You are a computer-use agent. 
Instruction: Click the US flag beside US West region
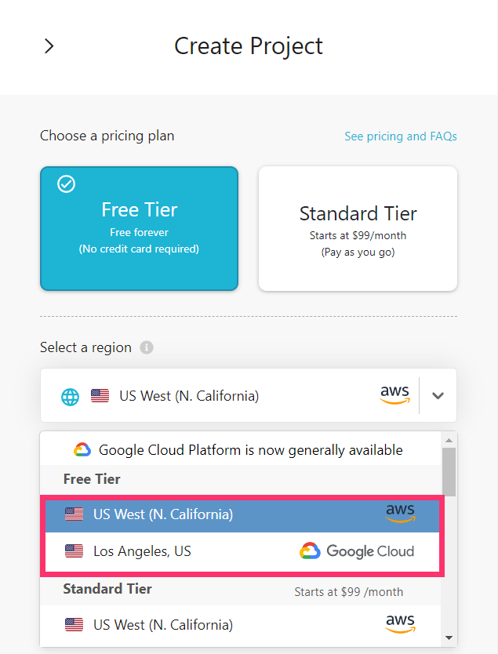[x=75, y=514]
